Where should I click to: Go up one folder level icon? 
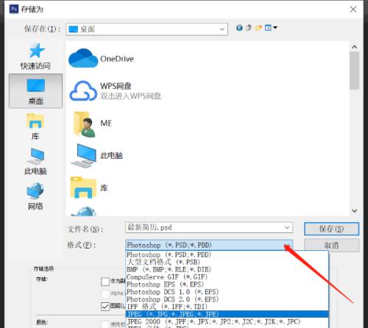pyautogui.click(x=249, y=28)
